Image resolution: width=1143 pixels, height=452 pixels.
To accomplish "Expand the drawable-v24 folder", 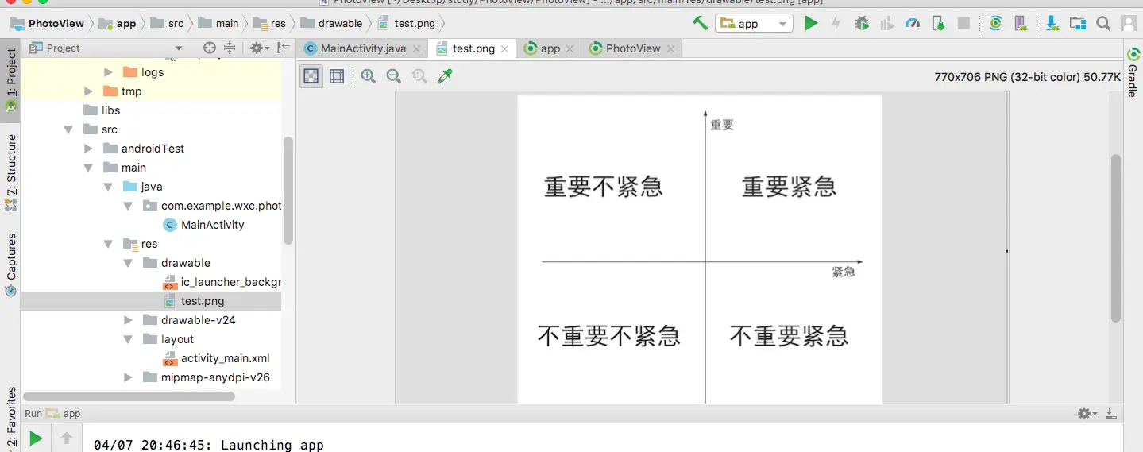I will click(x=129, y=320).
